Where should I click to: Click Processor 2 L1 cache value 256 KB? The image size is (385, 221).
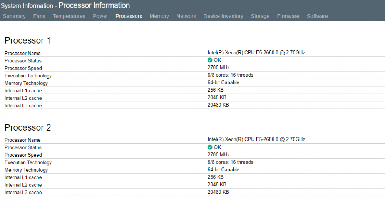[215, 177]
